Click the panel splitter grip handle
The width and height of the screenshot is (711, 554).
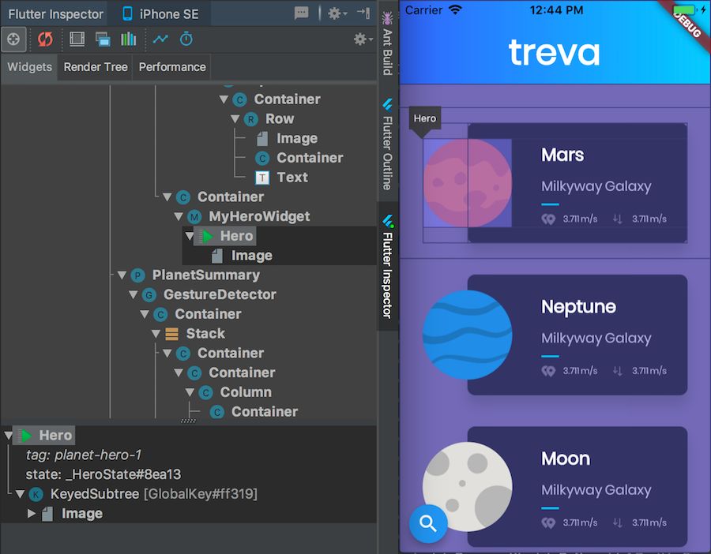(188, 421)
